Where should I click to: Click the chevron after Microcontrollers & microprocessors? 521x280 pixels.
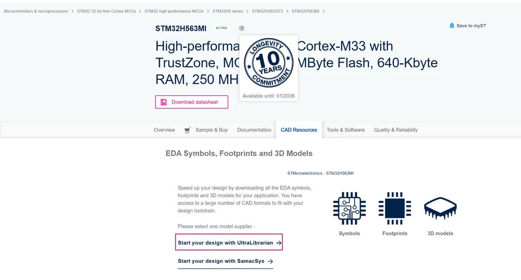(72, 11)
